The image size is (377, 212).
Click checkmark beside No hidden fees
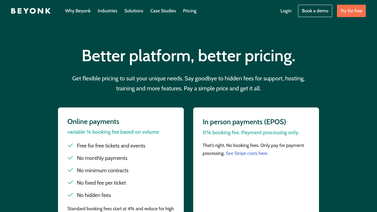[70, 195]
